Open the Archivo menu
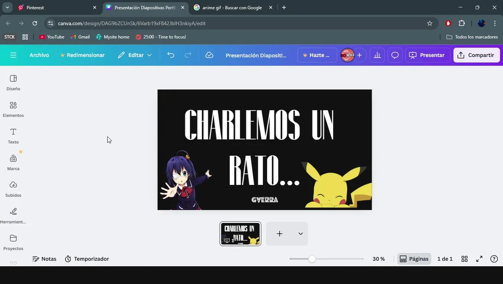 coord(39,55)
